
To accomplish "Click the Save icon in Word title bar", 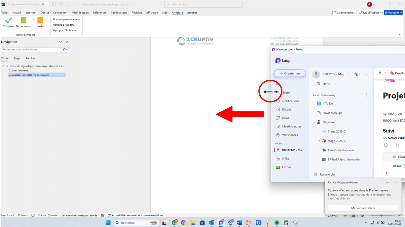I will (x=54, y=4).
